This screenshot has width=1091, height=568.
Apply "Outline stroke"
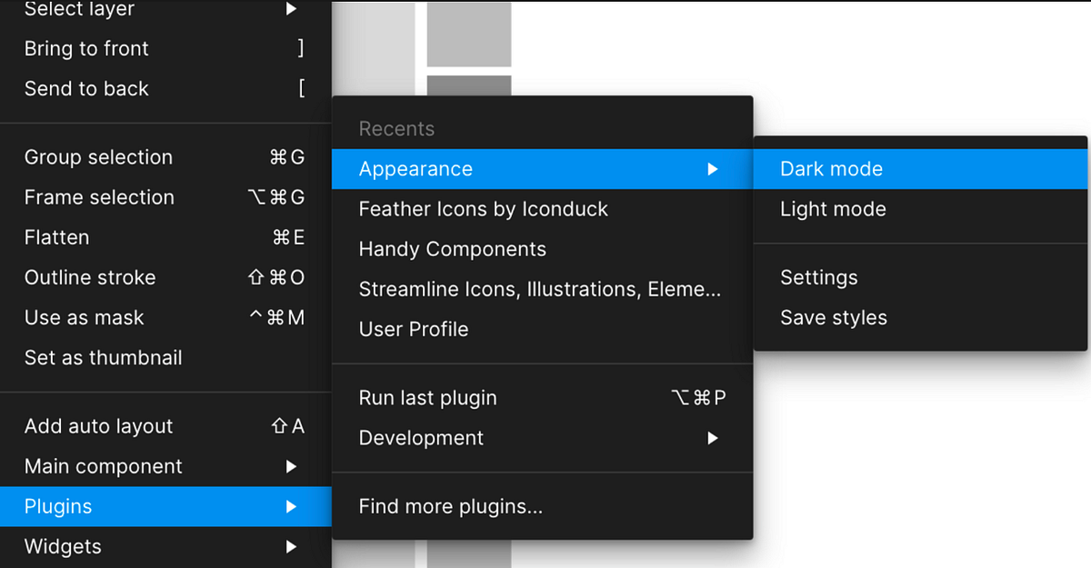pos(90,277)
